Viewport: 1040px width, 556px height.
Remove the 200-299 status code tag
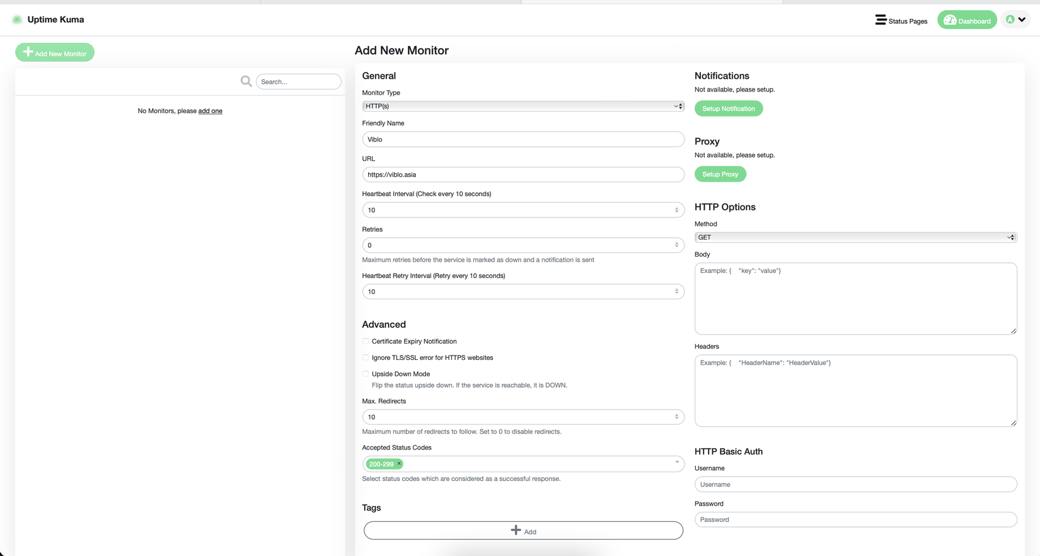399,464
